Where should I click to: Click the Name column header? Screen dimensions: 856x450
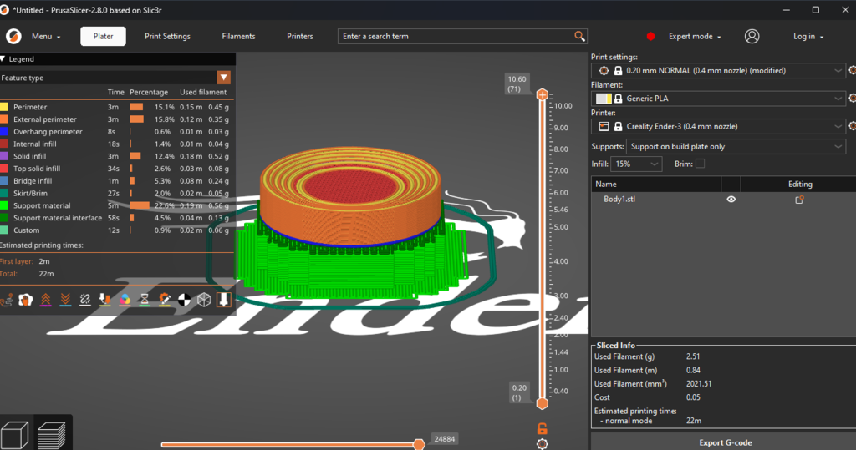coord(655,184)
